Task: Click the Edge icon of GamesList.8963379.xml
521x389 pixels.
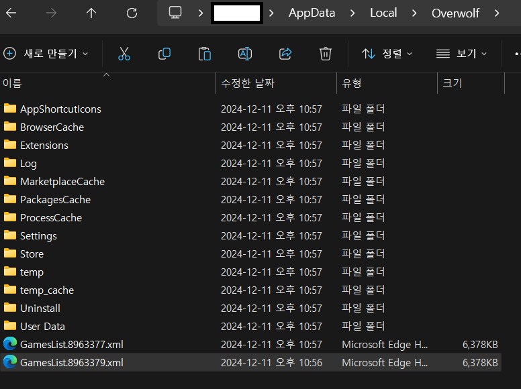Action: (x=10, y=362)
